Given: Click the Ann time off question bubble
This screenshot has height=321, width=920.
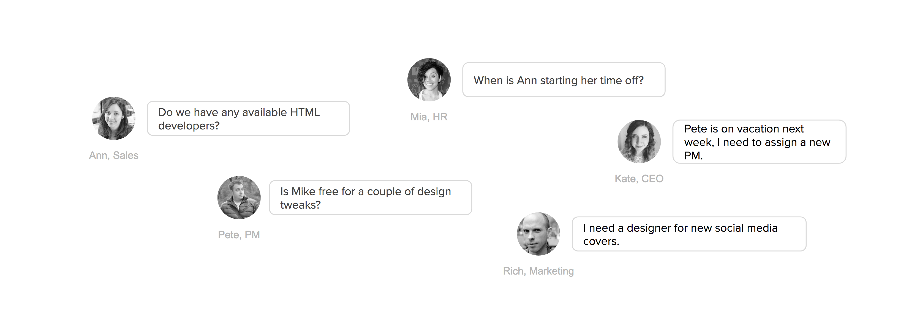Looking at the screenshot, I should pos(564,80).
